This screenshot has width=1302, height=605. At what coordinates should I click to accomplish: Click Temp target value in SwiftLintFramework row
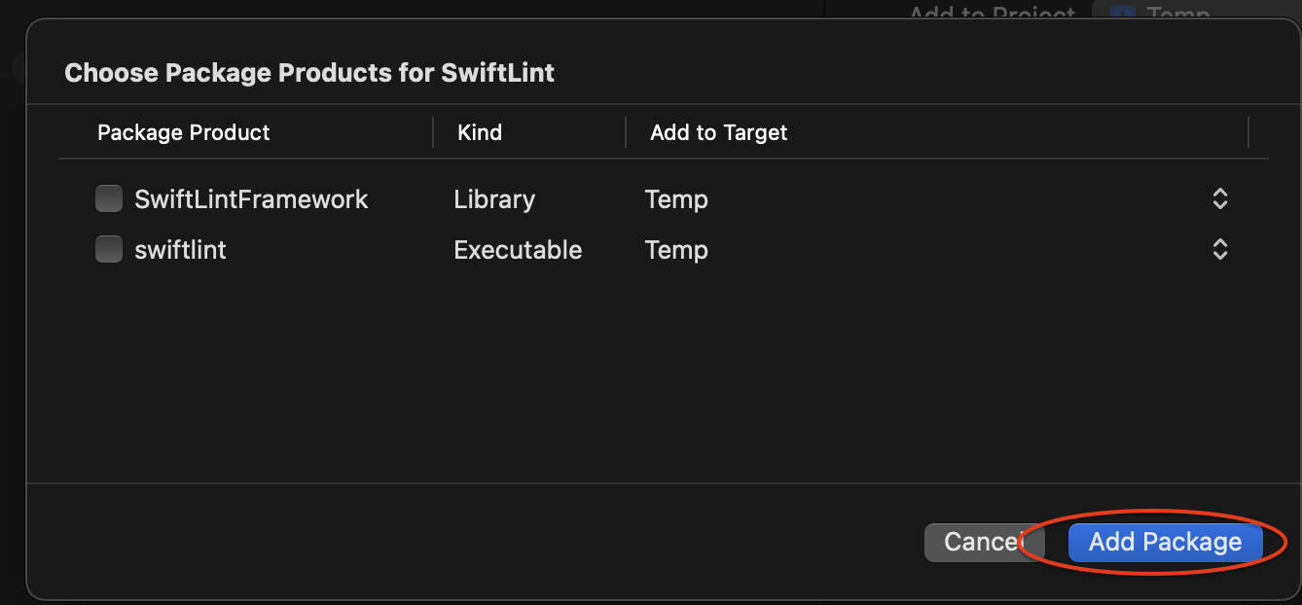pyautogui.click(x=676, y=199)
